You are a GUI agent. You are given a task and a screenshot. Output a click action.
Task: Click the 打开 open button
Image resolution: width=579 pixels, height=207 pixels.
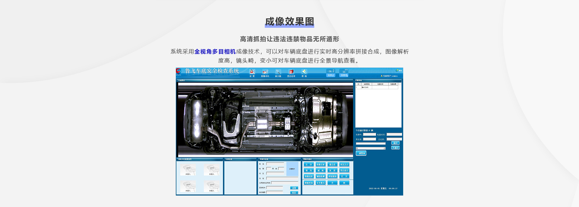(x=344, y=176)
